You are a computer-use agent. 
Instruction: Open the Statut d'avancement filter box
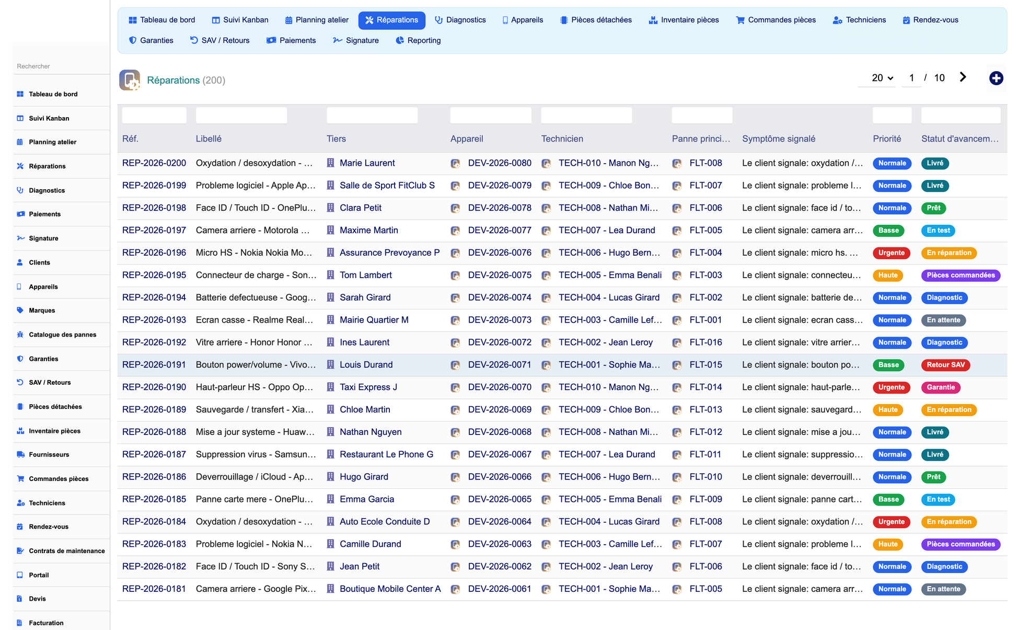point(961,116)
